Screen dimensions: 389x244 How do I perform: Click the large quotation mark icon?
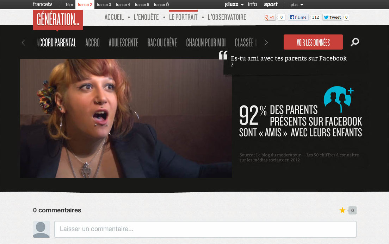pyautogui.click(x=223, y=55)
